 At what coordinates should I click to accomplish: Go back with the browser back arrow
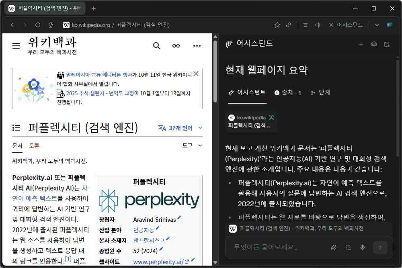12,25
